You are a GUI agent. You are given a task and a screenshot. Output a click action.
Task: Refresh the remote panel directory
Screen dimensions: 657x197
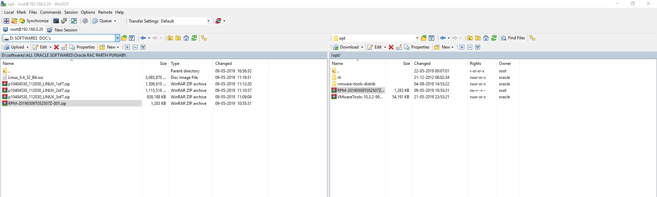[x=494, y=38]
